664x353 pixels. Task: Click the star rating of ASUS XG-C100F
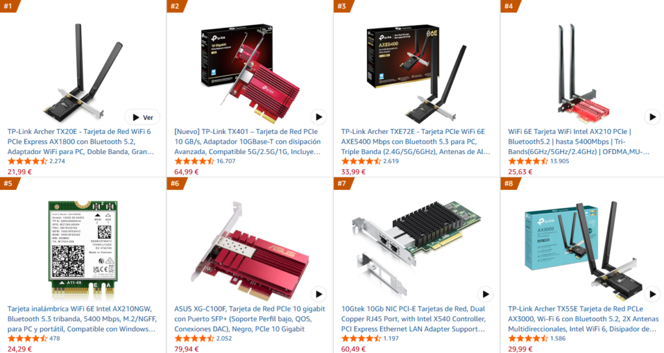click(194, 338)
